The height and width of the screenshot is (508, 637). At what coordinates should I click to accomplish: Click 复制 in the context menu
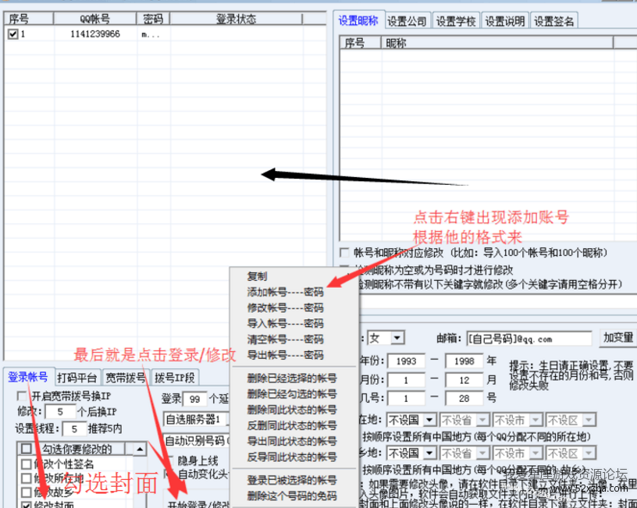tap(257, 276)
